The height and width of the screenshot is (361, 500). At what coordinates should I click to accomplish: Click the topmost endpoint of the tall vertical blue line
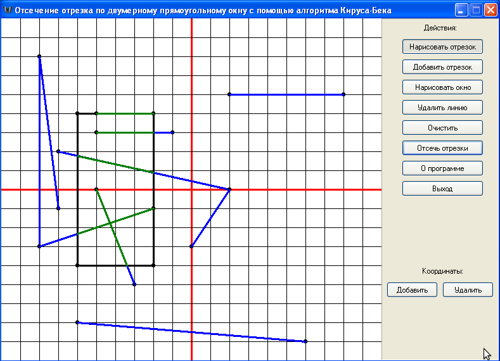pyautogui.click(x=39, y=56)
